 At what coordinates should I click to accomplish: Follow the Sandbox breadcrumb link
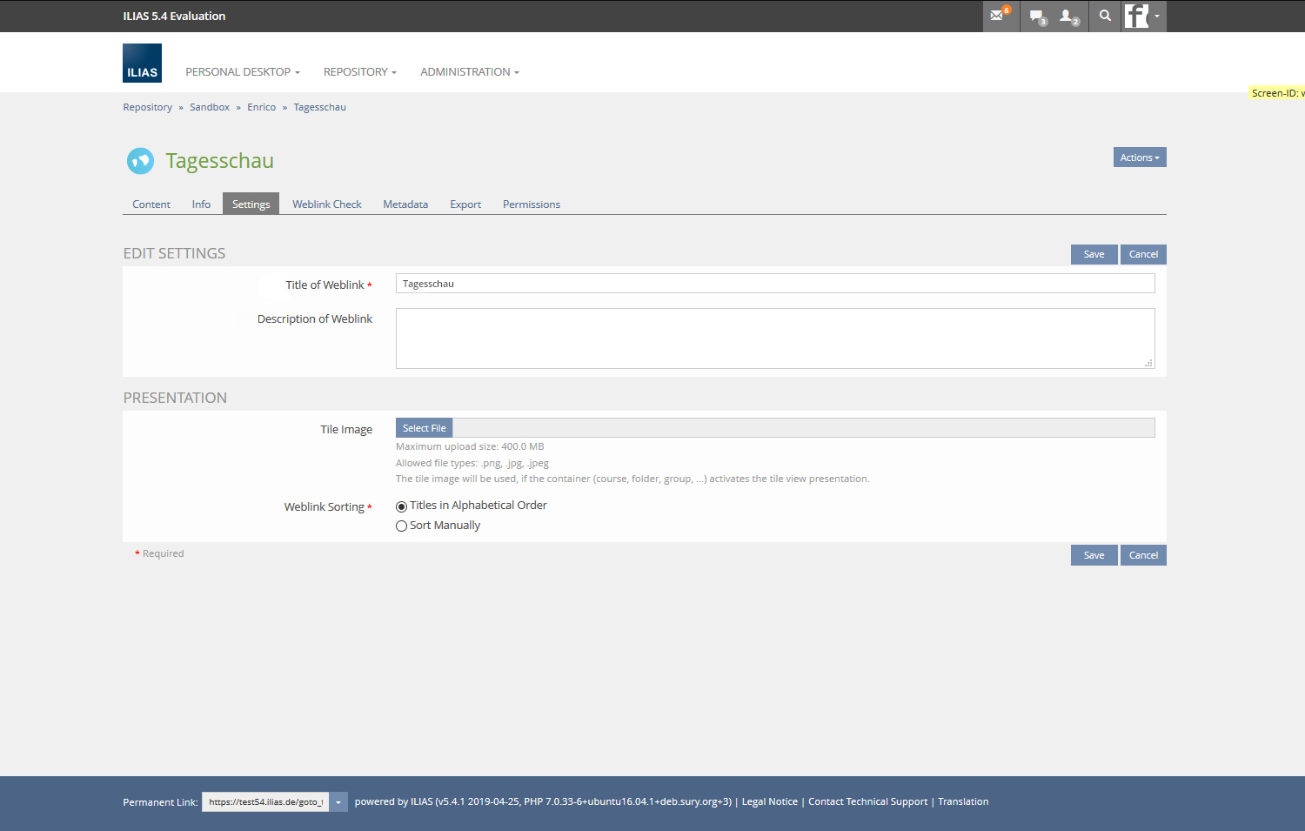[210, 108]
